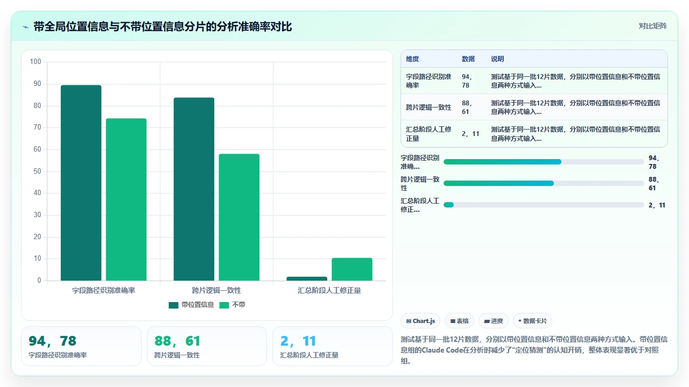
Task: Click the description paragraph mentioning Claude Code
Action: [535, 350]
